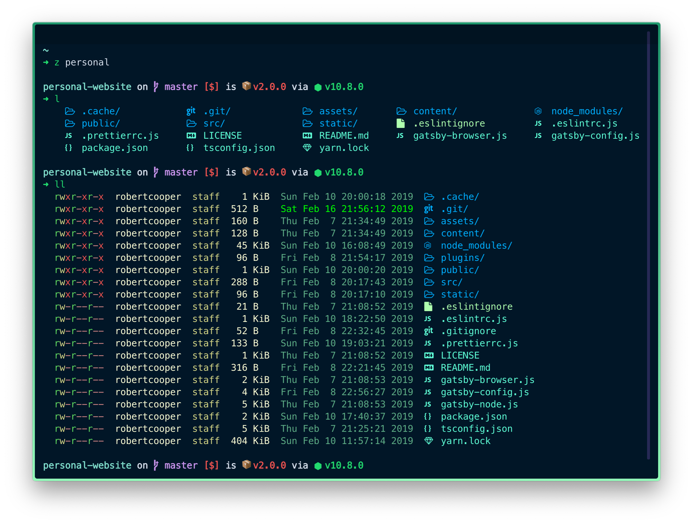Image resolution: width=693 pixels, height=524 pixels.
Task: Open the src/ directory name
Action: point(214,123)
